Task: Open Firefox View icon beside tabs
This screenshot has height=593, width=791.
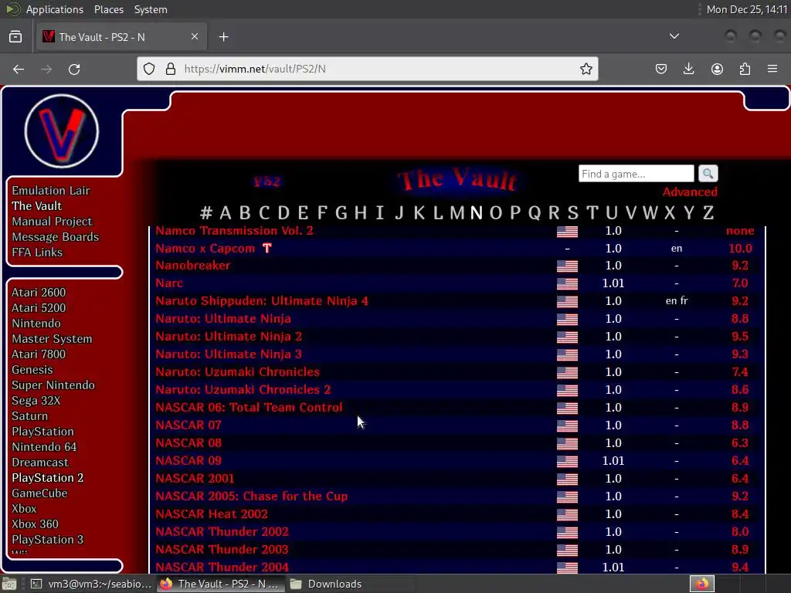Action: click(x=15, y=37)
